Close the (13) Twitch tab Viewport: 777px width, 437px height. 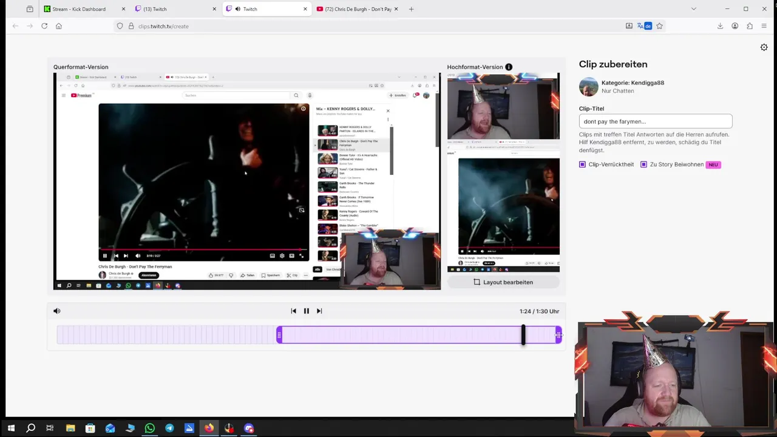coord(214,9)
